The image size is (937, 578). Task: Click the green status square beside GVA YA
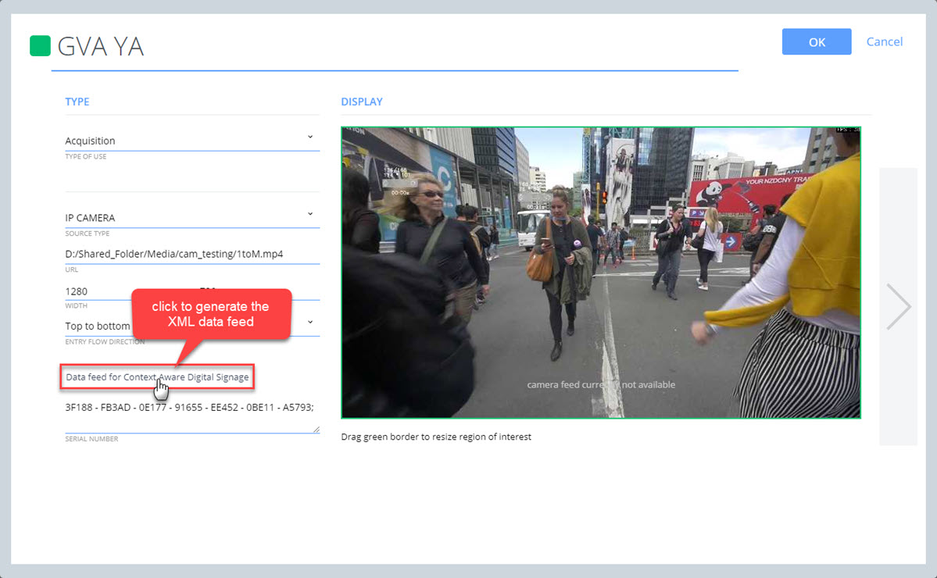click(x=40, y=46)
